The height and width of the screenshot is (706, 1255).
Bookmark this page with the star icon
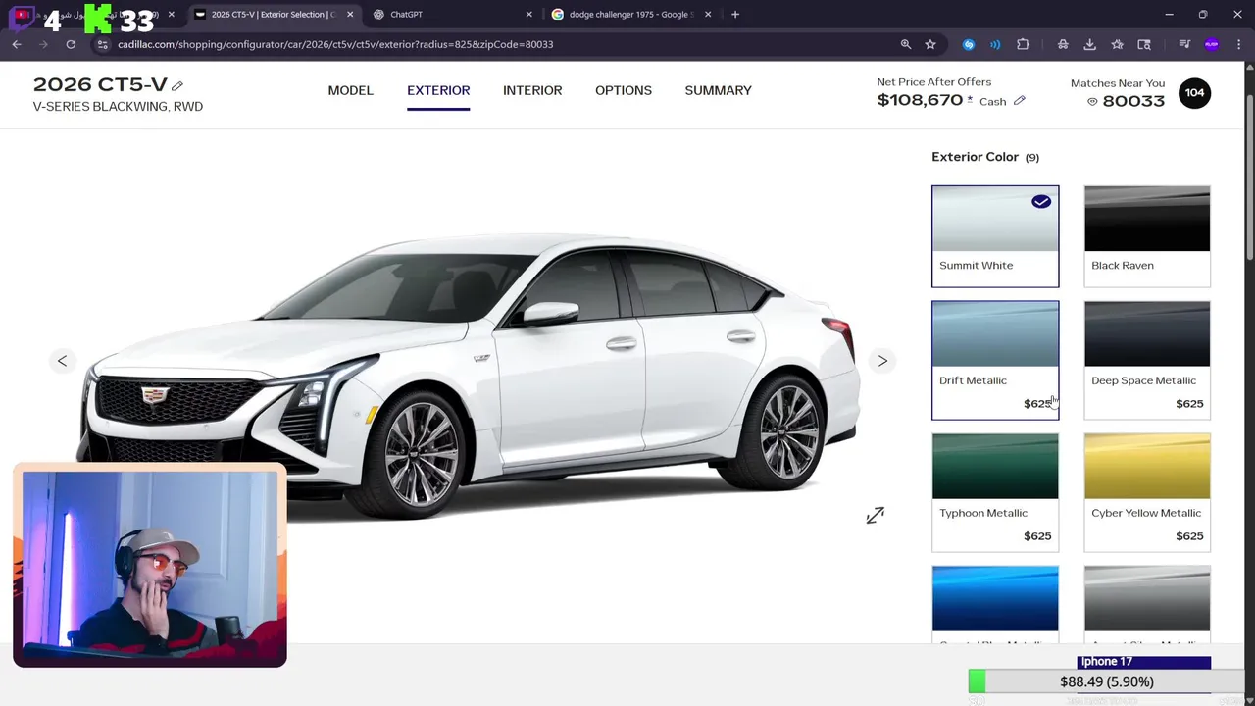930,44
